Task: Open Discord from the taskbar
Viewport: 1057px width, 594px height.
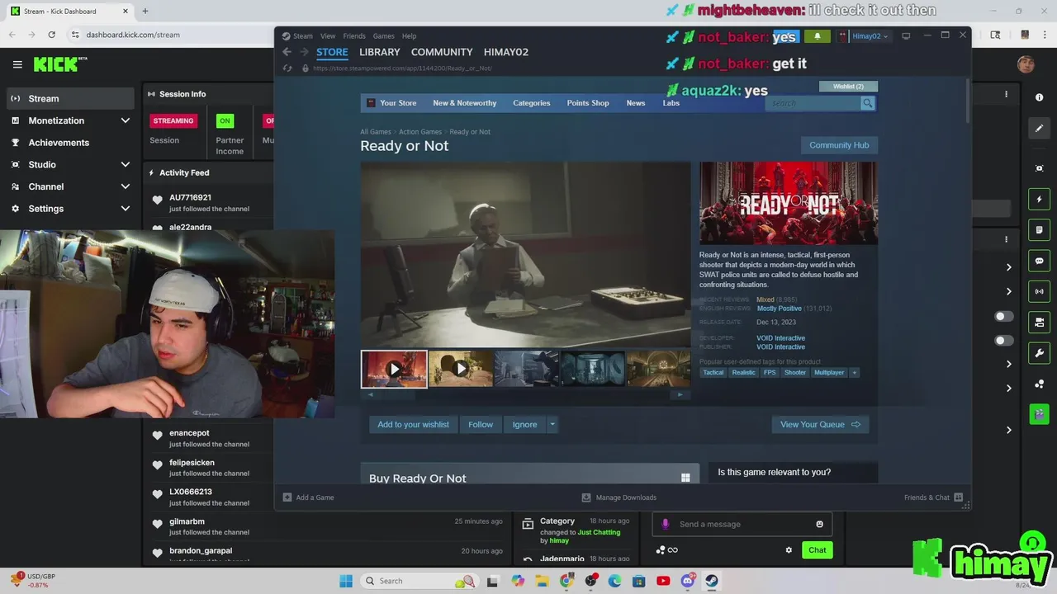Action: coord(687,581)
